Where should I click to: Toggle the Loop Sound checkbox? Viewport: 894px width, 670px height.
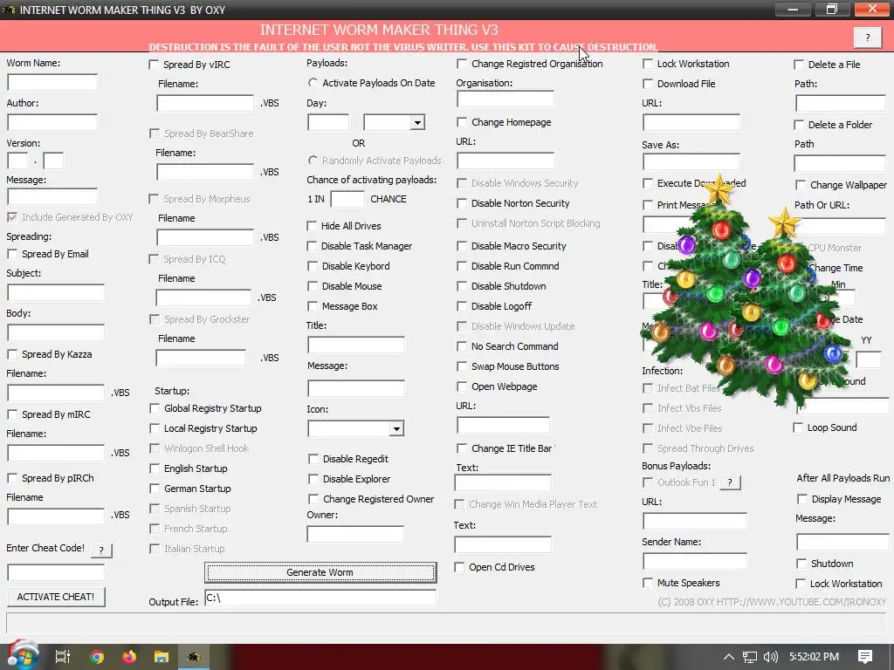[798, 427]
